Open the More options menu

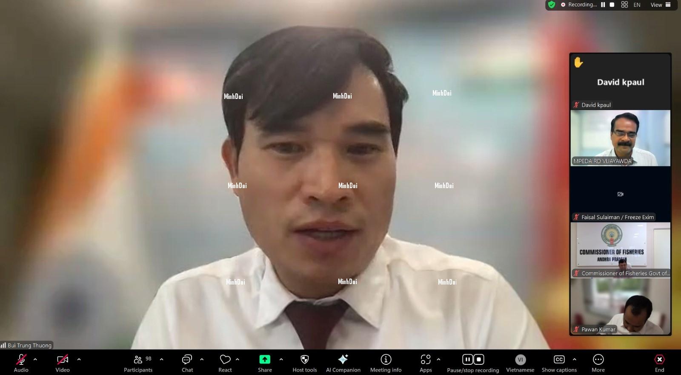598,363
